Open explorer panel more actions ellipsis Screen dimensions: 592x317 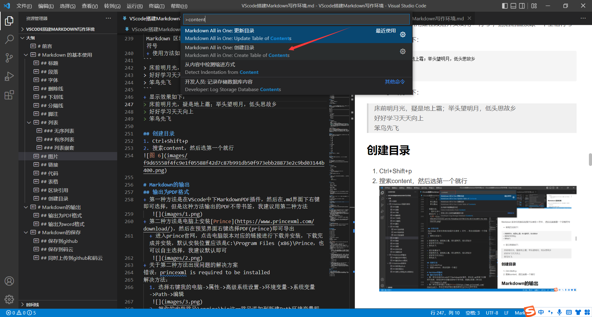pos(108,18)
